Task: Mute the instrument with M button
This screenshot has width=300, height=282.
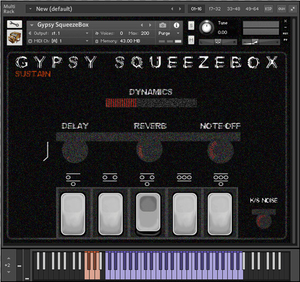Action: click(191, 40)
